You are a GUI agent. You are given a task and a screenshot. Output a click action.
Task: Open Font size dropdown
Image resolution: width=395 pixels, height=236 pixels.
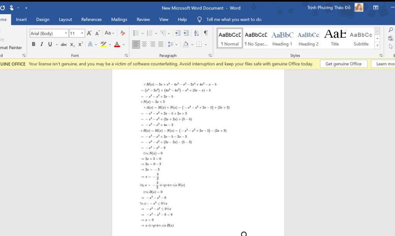[x=82, y=33]
